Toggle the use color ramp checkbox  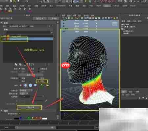point(19,114)
